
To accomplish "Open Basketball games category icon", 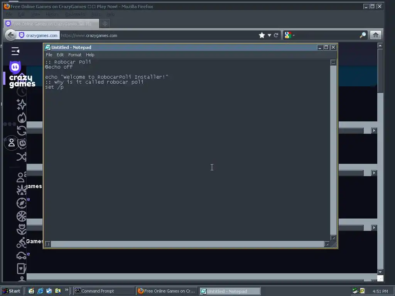I will point(22,216).
